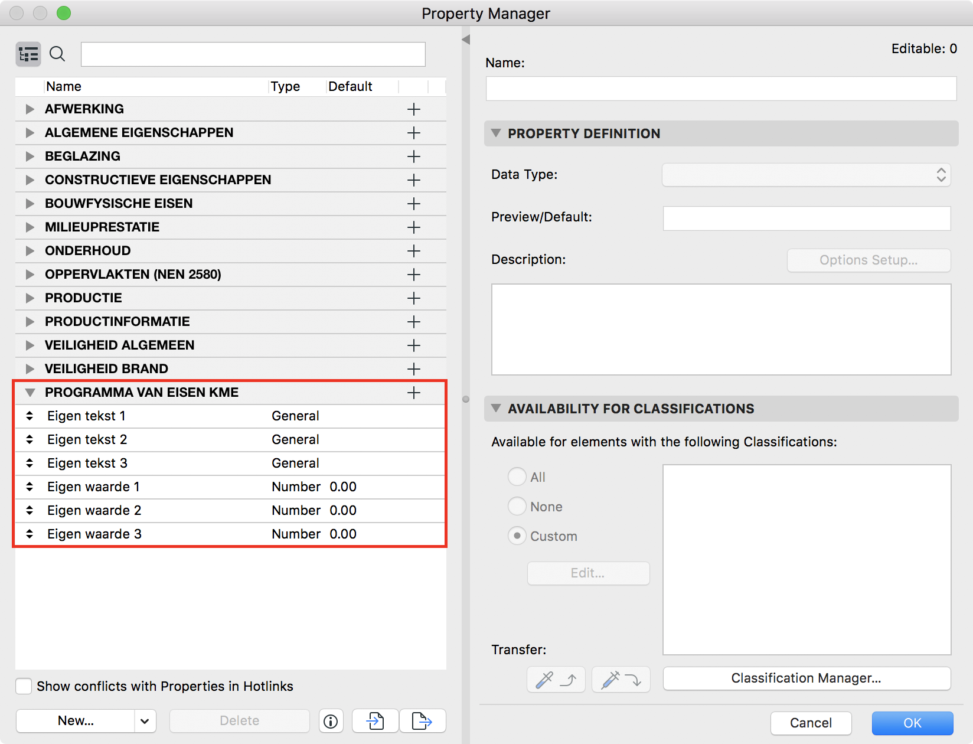Select the Custom classifications radio button

click(x=517, y=536)
